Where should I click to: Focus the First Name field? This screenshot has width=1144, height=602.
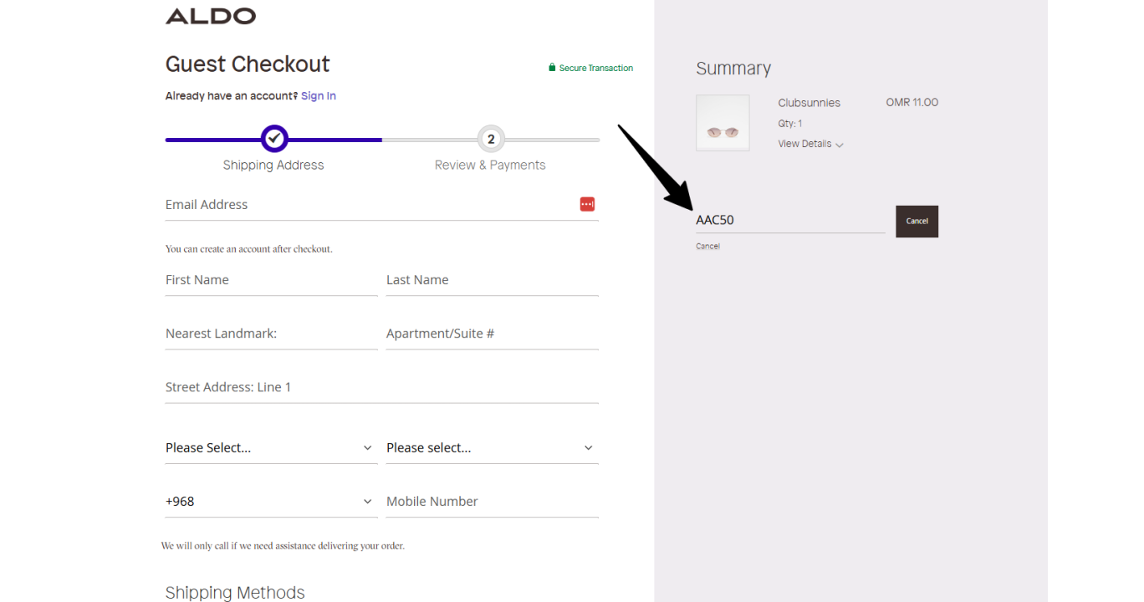[272, 280]
